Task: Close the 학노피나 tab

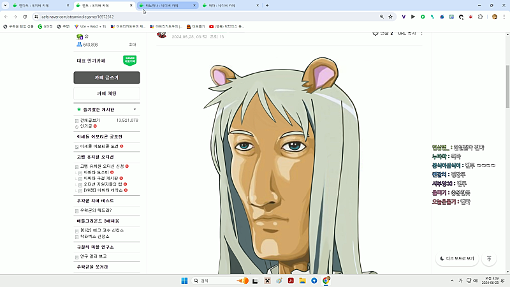Action: 194,6
